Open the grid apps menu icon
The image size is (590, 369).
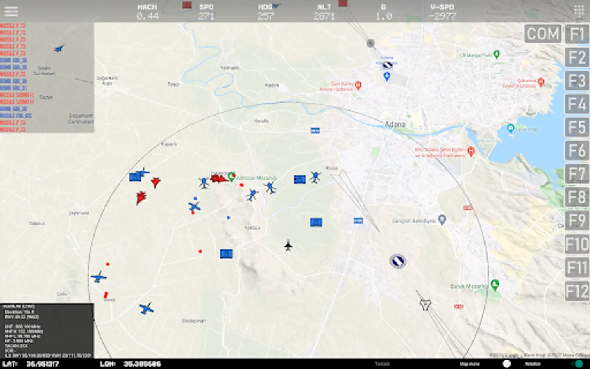(x=579, y=11)
